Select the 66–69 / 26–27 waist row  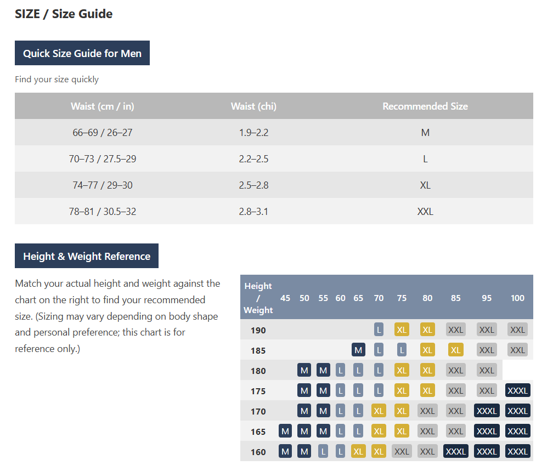tap(274, 132)
